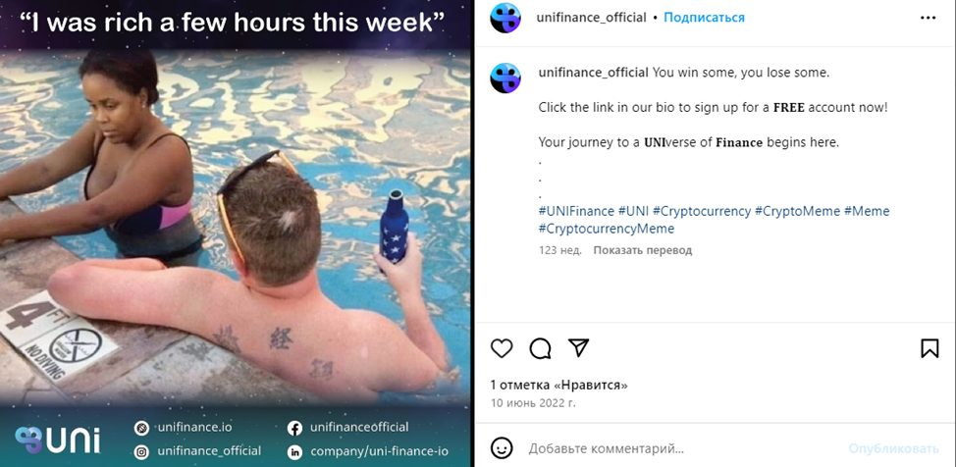Open #UNIFinance hashtag
This screenshot has height=467, width=956.
point(576,211)
